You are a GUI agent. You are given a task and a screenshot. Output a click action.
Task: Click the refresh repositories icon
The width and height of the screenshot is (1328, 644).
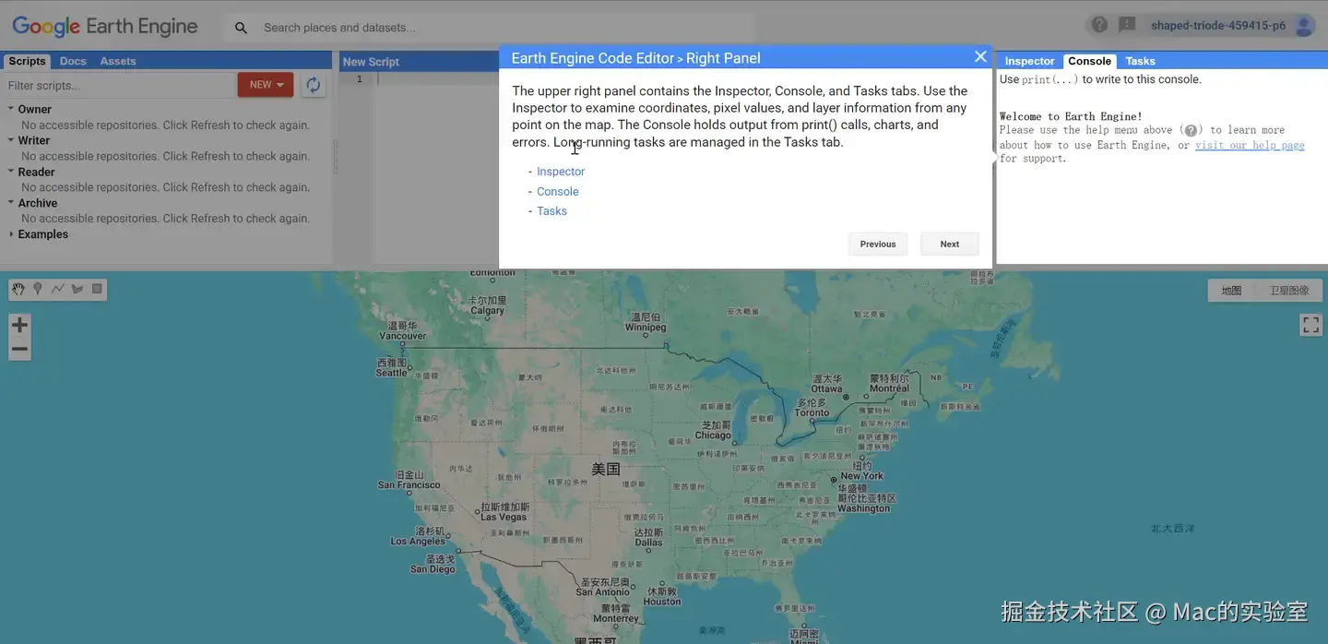pyautogui.click(x=314, y=85)
